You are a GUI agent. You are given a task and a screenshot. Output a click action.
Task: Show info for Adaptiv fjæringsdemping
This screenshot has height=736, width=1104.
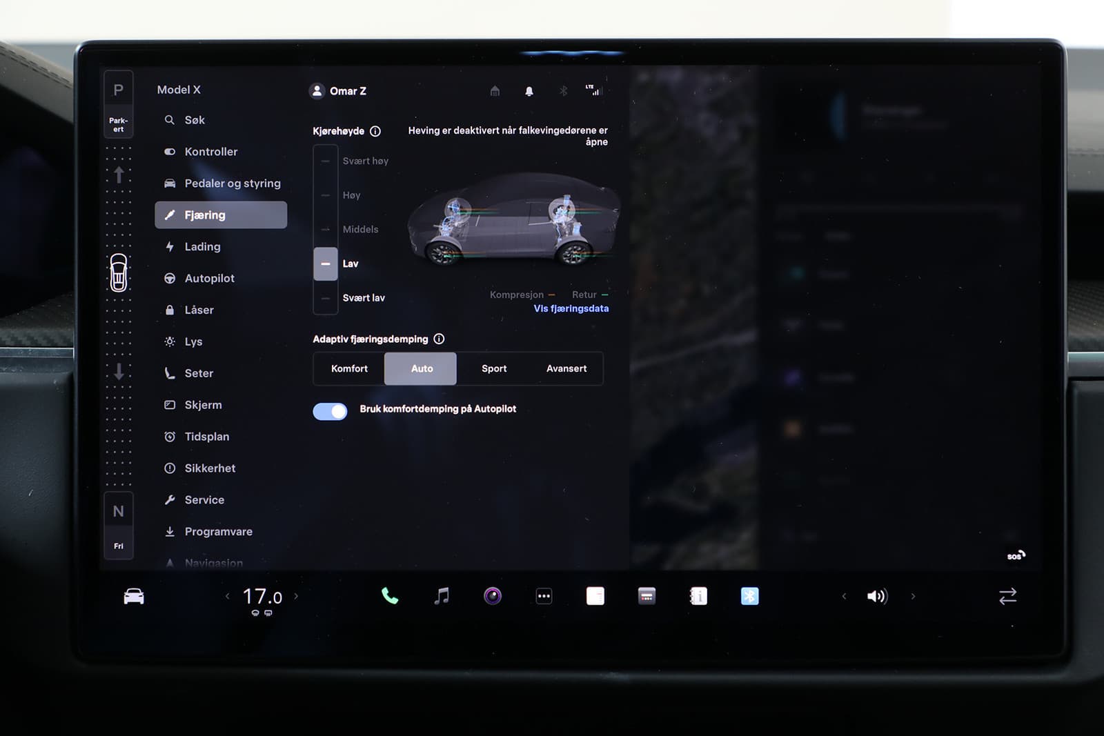[x=439, y=339]
